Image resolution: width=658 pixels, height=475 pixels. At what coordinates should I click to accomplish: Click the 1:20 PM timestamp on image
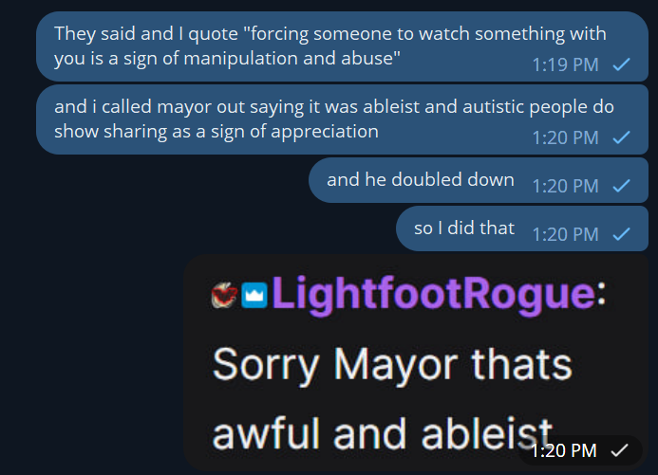(564, 450)
